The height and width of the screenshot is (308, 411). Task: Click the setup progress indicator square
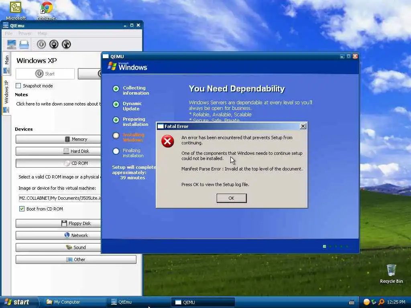(x=324, y=247)
